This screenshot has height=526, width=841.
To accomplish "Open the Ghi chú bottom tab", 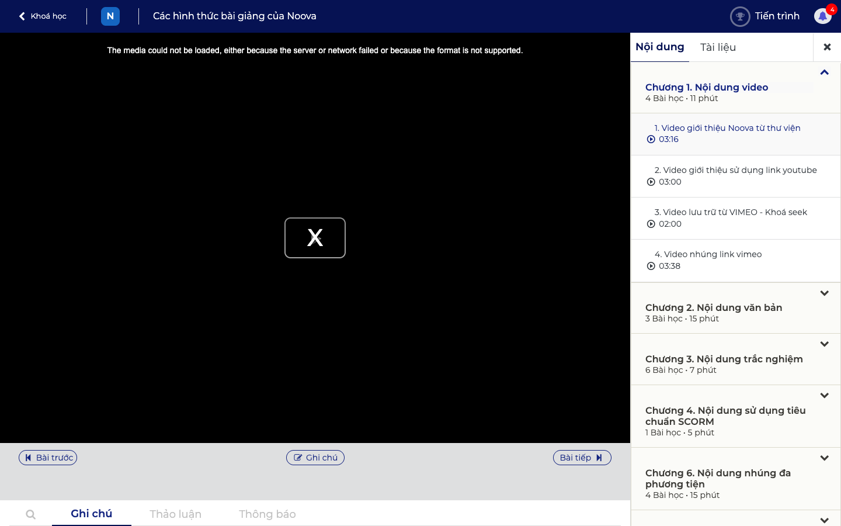I will coord(92,514).
